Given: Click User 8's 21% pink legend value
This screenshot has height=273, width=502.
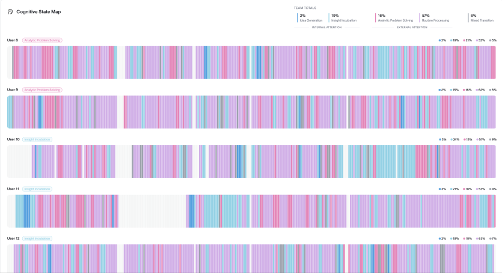Looking at the screenshot, I should coord(467,40).
